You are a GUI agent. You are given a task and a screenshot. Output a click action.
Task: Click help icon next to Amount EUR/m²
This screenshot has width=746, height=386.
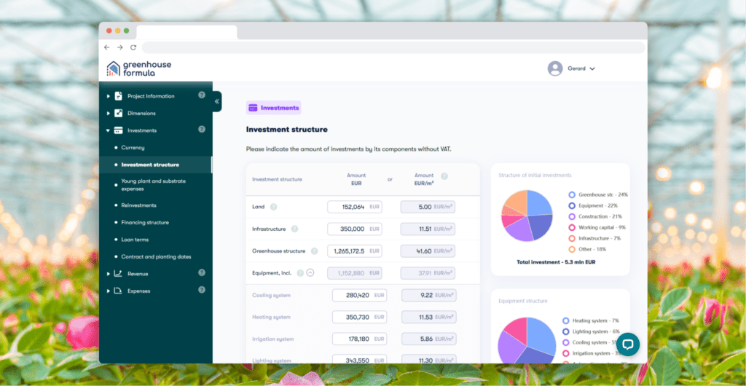(444, 176)
